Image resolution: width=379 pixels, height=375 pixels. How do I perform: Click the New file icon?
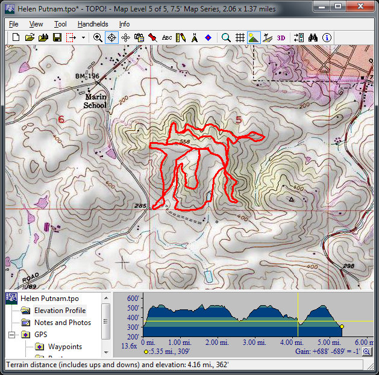pos(17,37)
